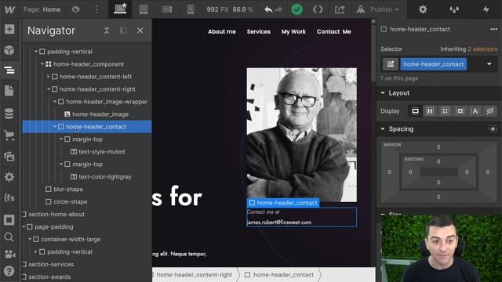Set display to flex
Screen dimensions: 502x282
point(430,111)
